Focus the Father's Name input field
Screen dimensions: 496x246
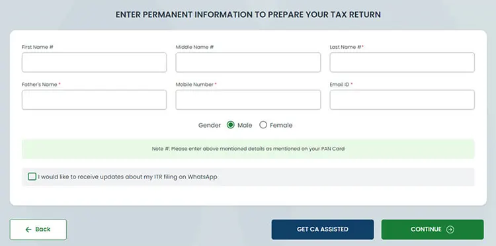[95, 100]
